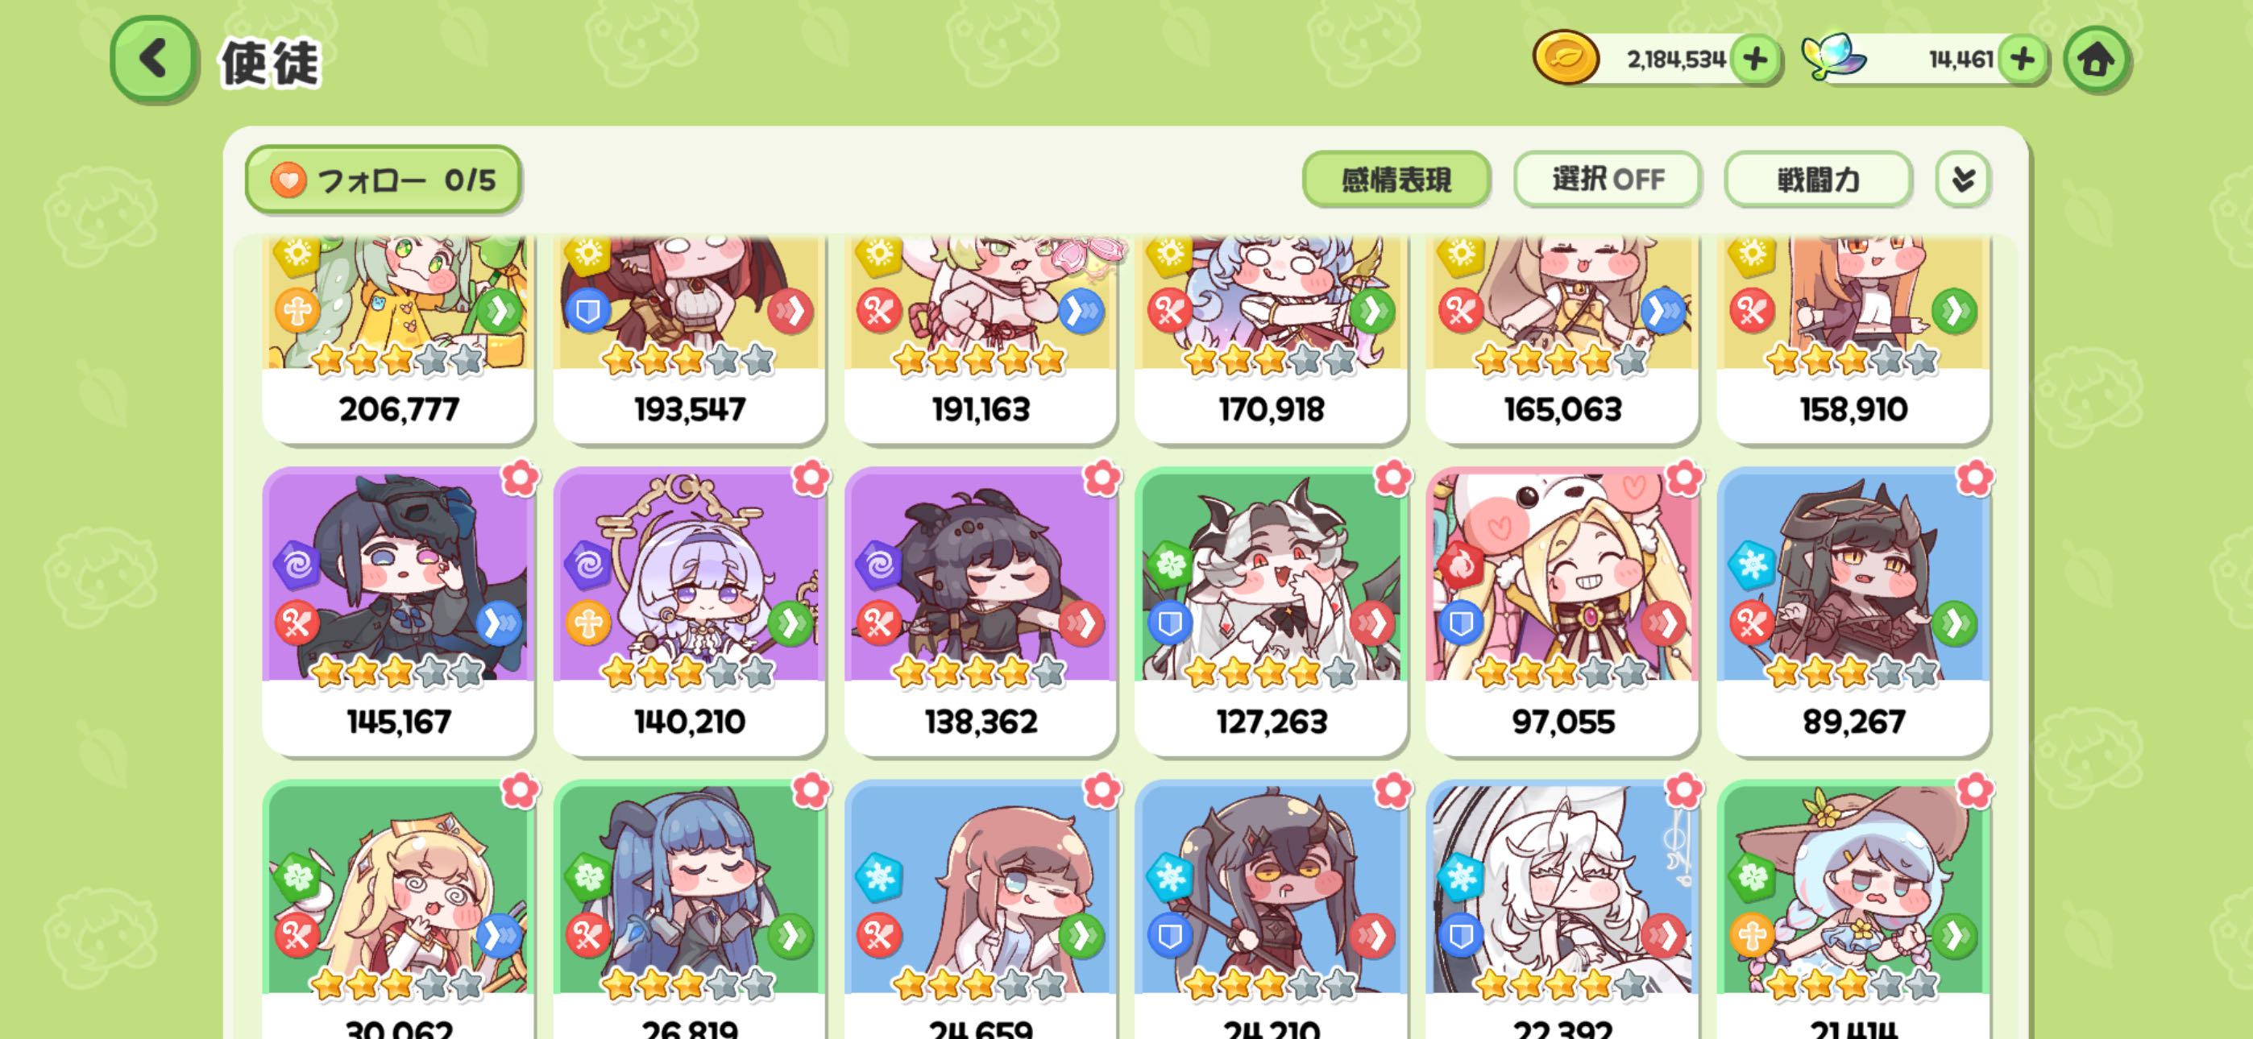Image resolution: width=2253 pixels, height=1039 pixels.
Task: Tap flower badge on 145,167 character card
Action: tap(521, 478)
